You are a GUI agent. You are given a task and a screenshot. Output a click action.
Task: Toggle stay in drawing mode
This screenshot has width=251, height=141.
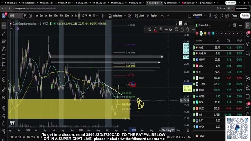coord(4,116)
